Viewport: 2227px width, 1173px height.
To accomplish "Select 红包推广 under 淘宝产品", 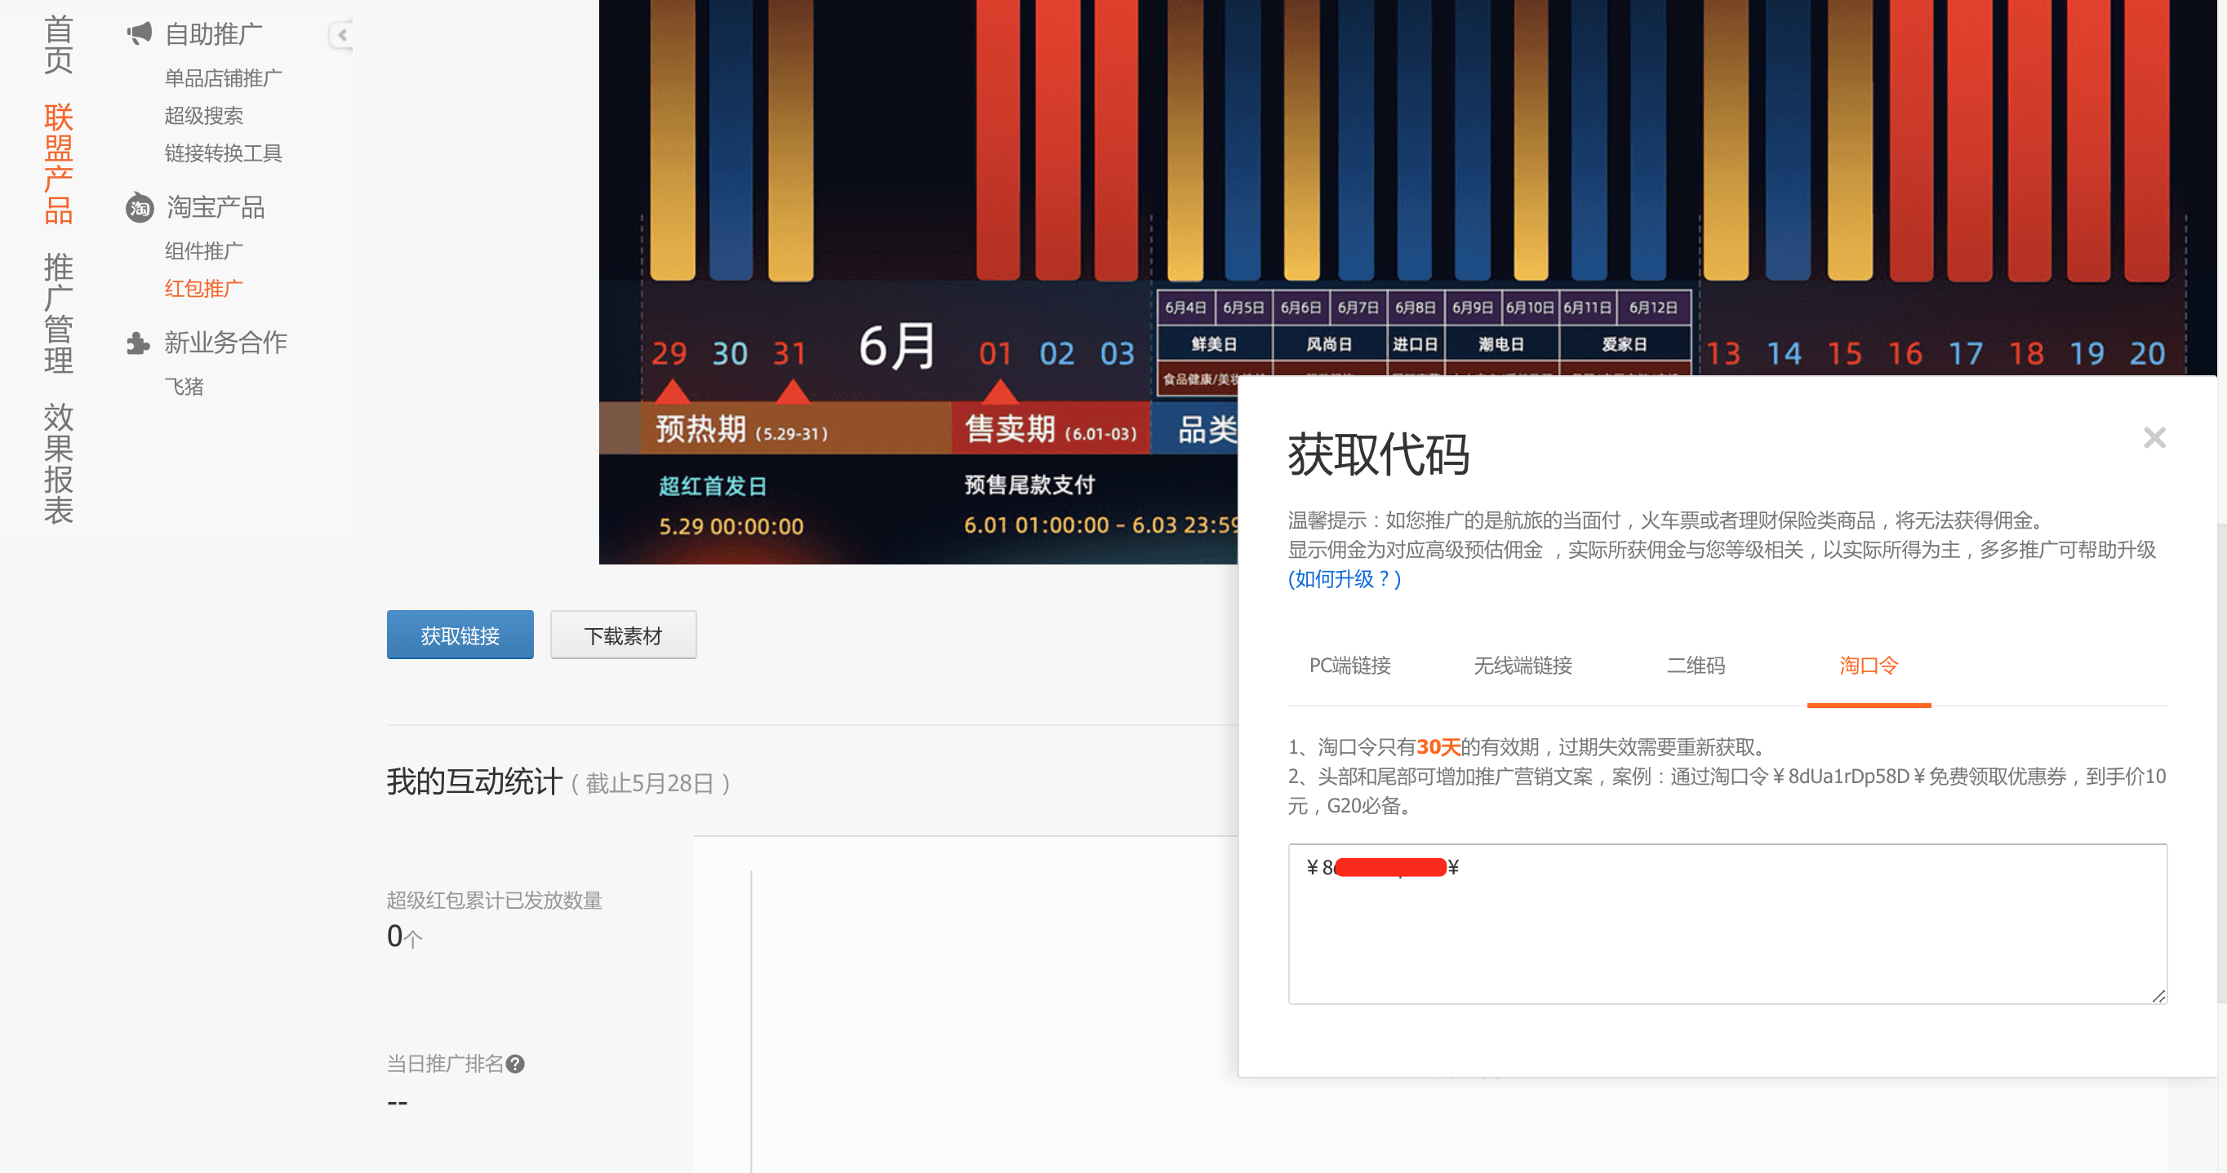I will pyautogui.click(x=203, y=289).
